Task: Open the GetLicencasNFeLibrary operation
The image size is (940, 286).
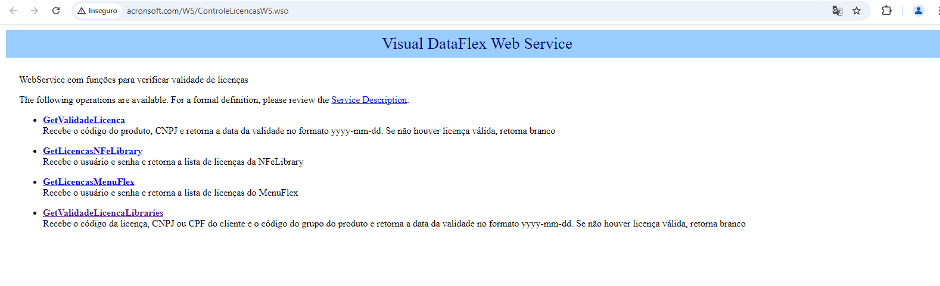Action: point(92,151)
